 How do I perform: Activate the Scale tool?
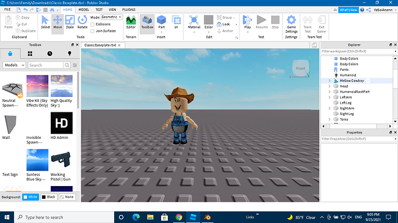(70, 22)
